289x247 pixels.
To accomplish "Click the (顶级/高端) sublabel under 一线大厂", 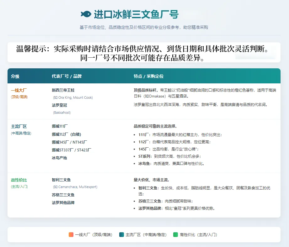I will 19,97.
